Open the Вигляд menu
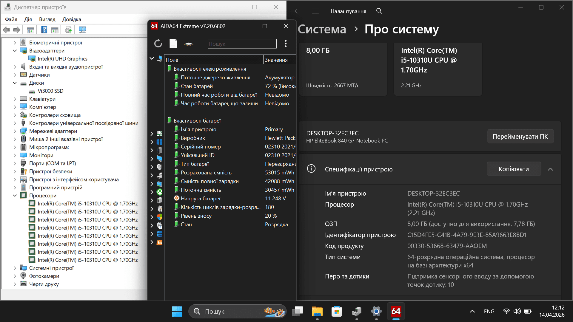The width and height of the screenshot is (573, 322). 47,19
